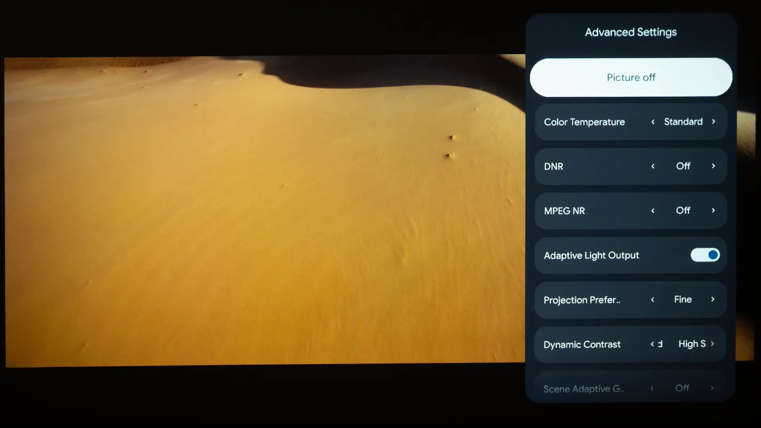This screenshot has width=761, height=428.
Task: Click right chevron on MPEG NR row
Action: (x=713, y=210)
